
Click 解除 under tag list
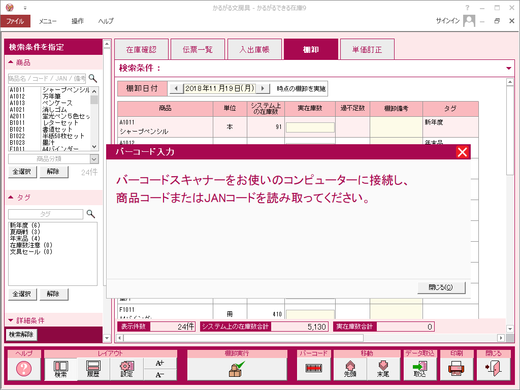click(54, 294)
